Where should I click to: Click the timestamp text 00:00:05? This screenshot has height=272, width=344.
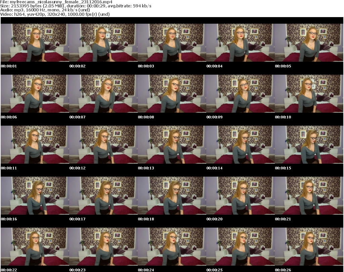pyautogui.click(x=283, y=66)
